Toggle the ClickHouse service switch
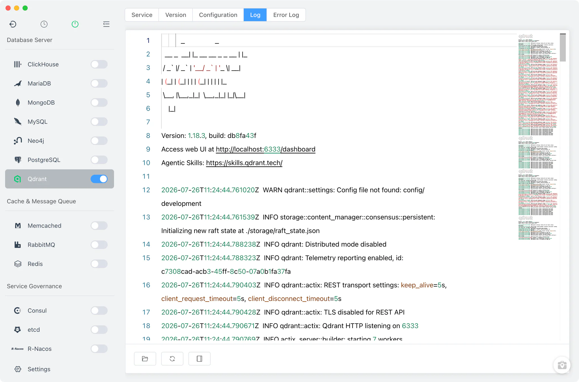Screen dimensions: 579x382 click(99, 64)
